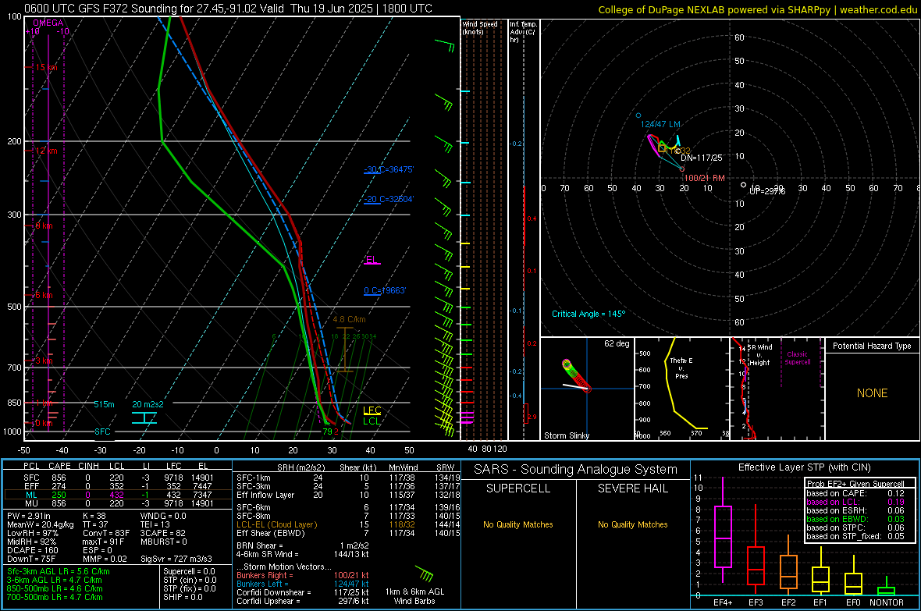Click the 515m effective inflow label
This screenshot has height=611, width=921.
tap(104, 404)
